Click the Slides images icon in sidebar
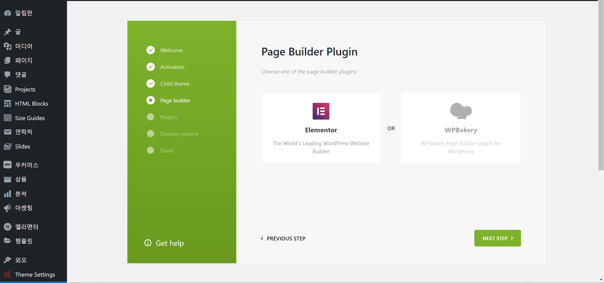This screenshot has height=283, width=604. [x=8, y=146]
